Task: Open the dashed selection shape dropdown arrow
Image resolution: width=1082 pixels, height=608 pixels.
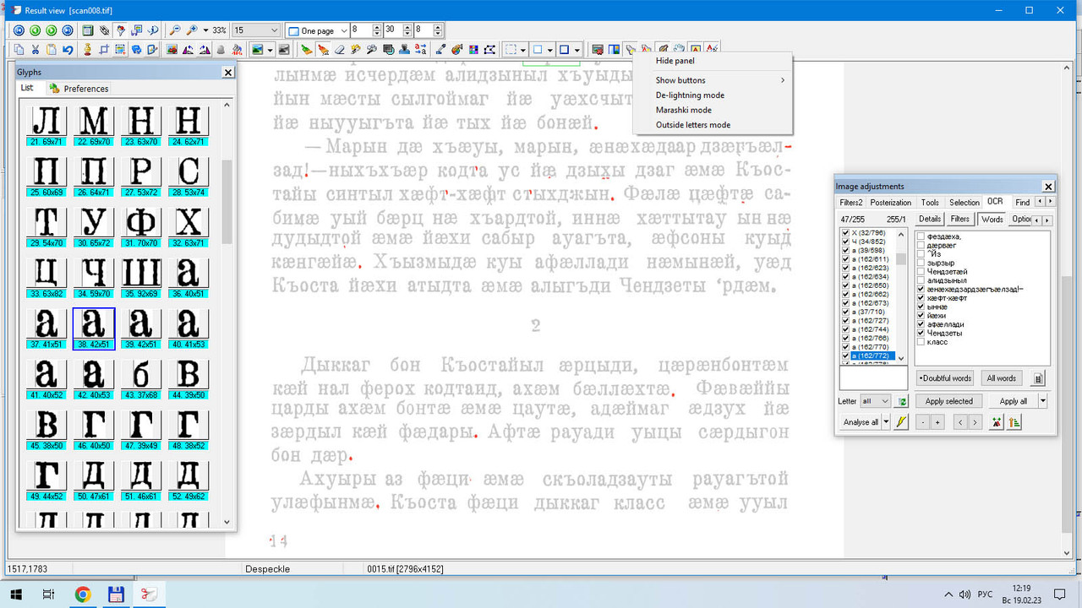Action: pos(523,50)
